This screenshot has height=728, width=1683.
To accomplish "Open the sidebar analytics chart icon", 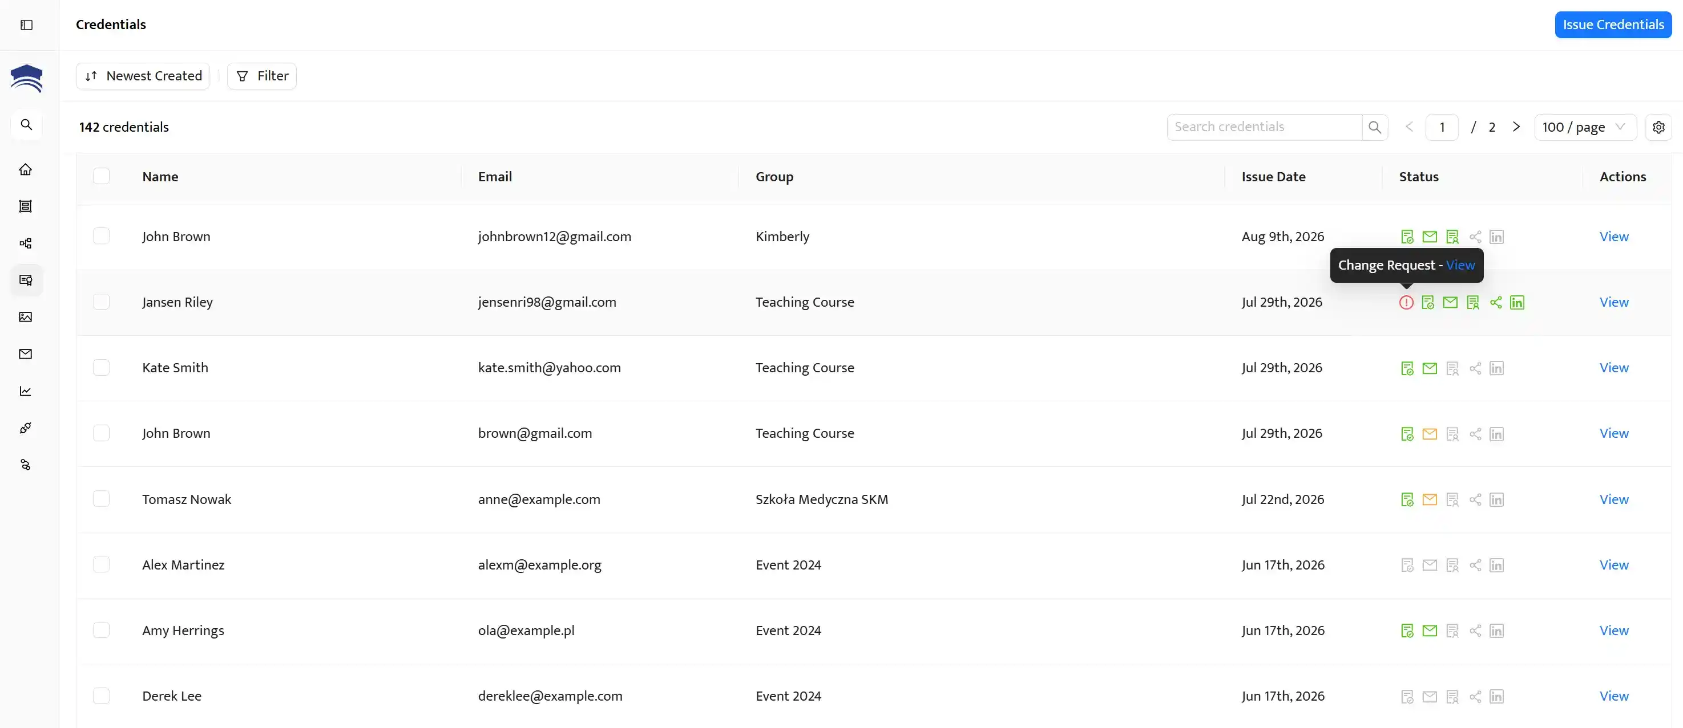I will point(26,391).
